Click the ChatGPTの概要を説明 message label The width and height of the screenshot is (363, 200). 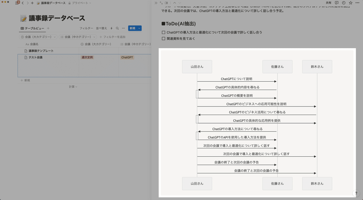[237, 96]
